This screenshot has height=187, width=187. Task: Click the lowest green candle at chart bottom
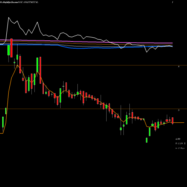click(x=147, y=140)
